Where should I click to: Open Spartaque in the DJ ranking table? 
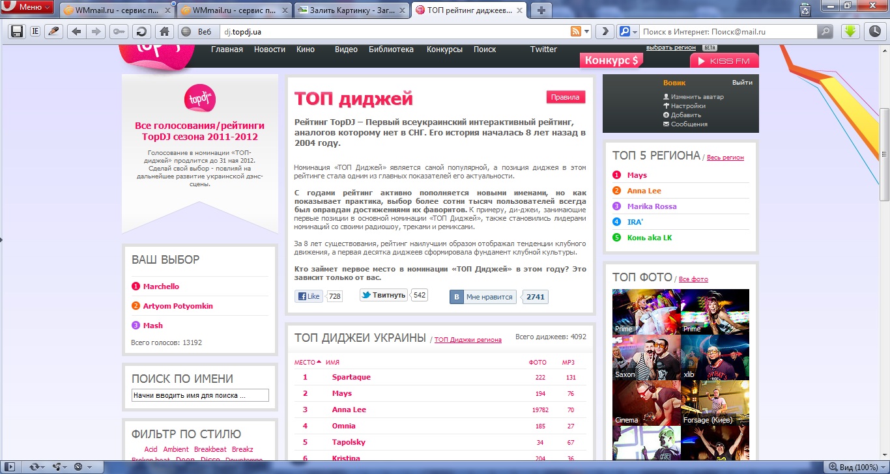pyautogui.click(x=351, y=377)
